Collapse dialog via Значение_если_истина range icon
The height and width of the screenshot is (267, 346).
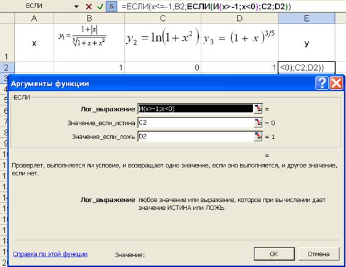coord(258,123)
